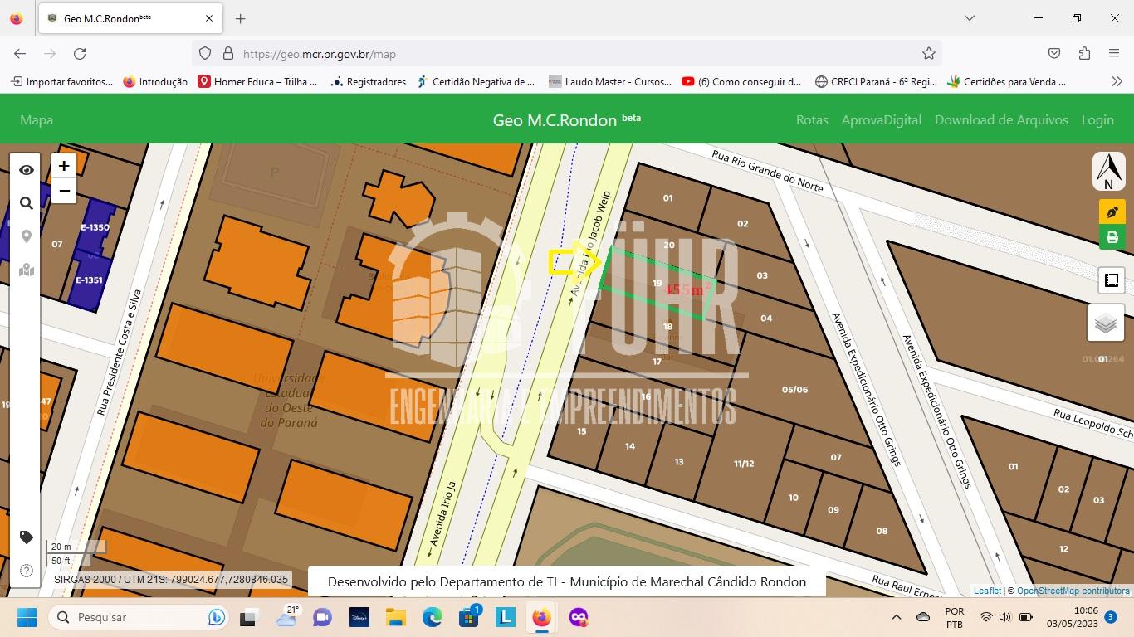
Task: Click the tag icon in left sidebar
Action: [x=26, y=537]
